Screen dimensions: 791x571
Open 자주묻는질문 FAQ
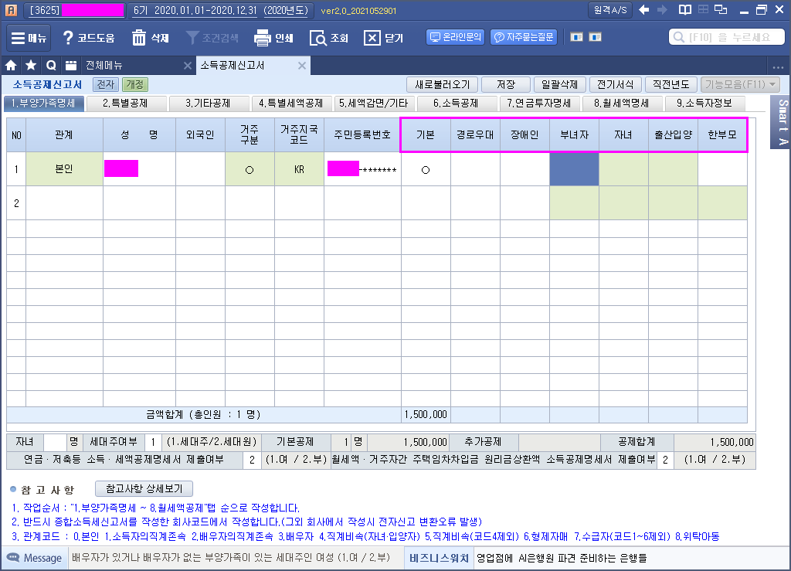[x=524, y=37]
